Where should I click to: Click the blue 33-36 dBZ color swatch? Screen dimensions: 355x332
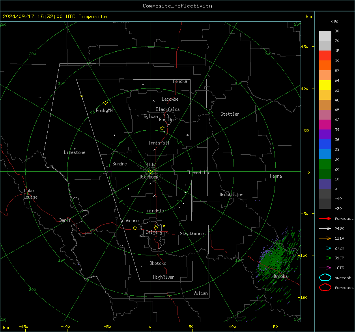tap(325, 144)
